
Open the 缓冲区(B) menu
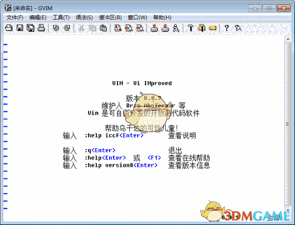pyautogui.click(x=110, y=18)
